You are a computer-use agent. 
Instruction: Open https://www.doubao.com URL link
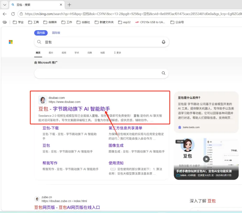point(64,102)
